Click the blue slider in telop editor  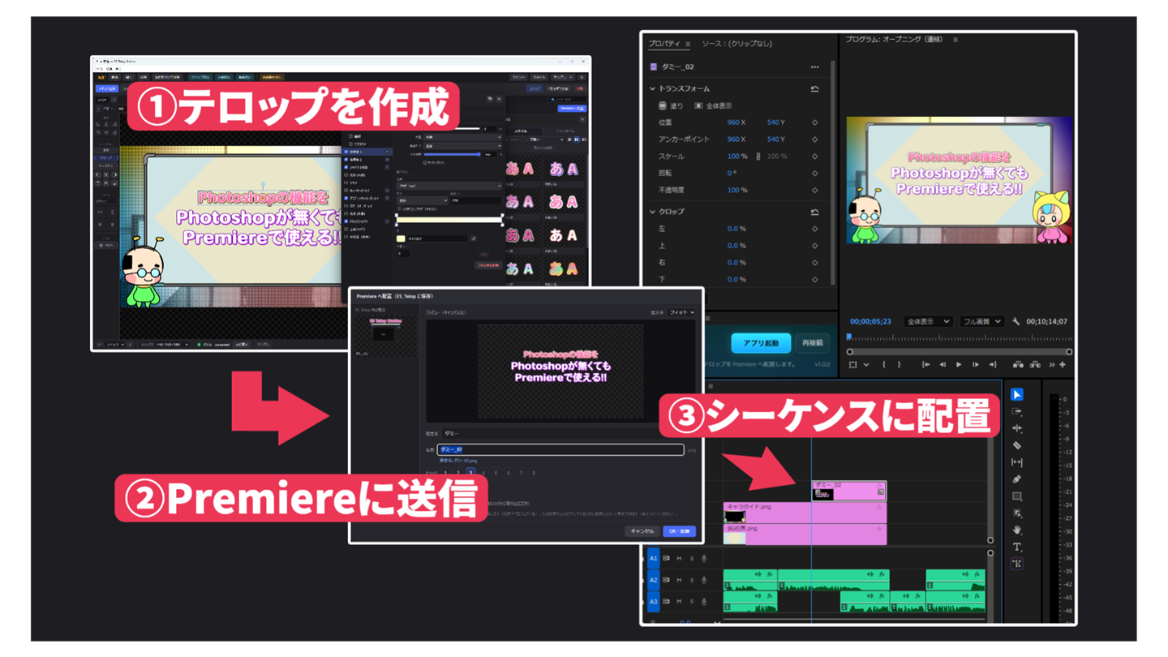[x=453, y=154]
